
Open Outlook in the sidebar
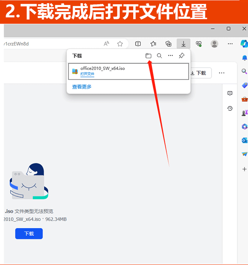pos(244,140)
